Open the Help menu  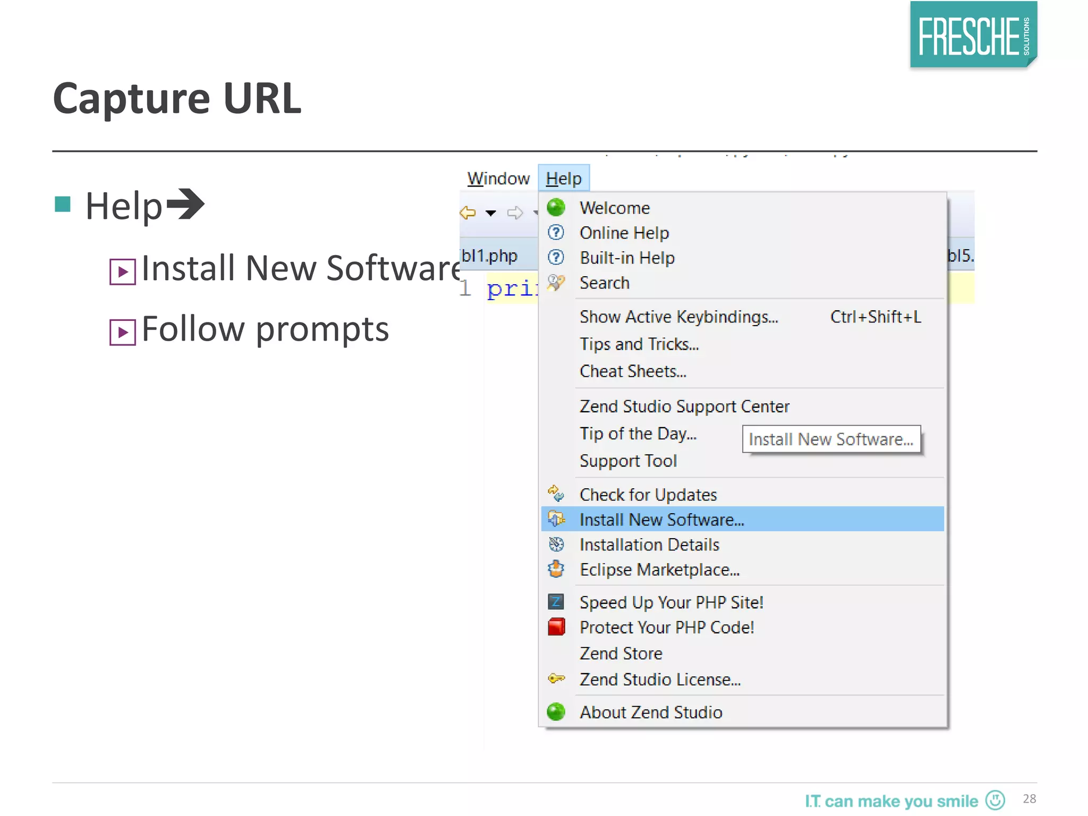point(564,178)
